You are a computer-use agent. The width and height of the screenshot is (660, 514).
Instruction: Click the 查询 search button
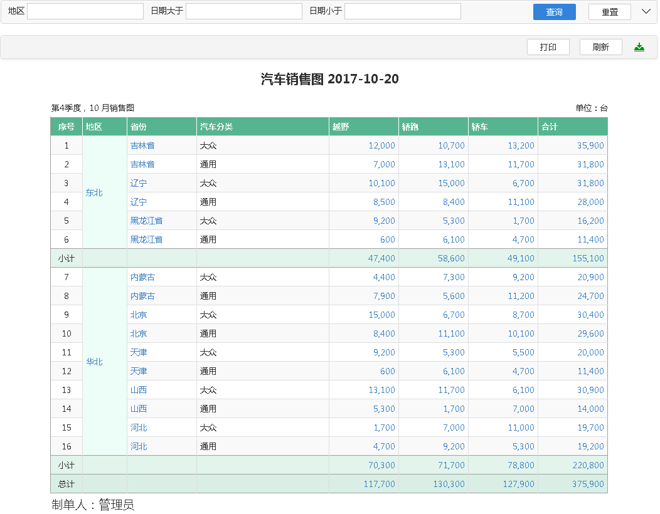point(555,12)
